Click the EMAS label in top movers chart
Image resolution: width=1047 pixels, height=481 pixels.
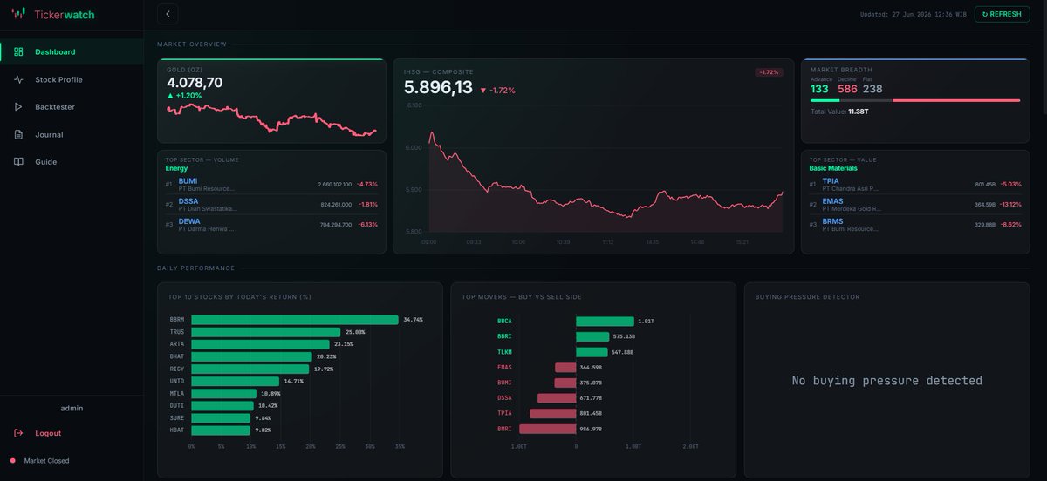pyautogui.click(x=504, y=368)
